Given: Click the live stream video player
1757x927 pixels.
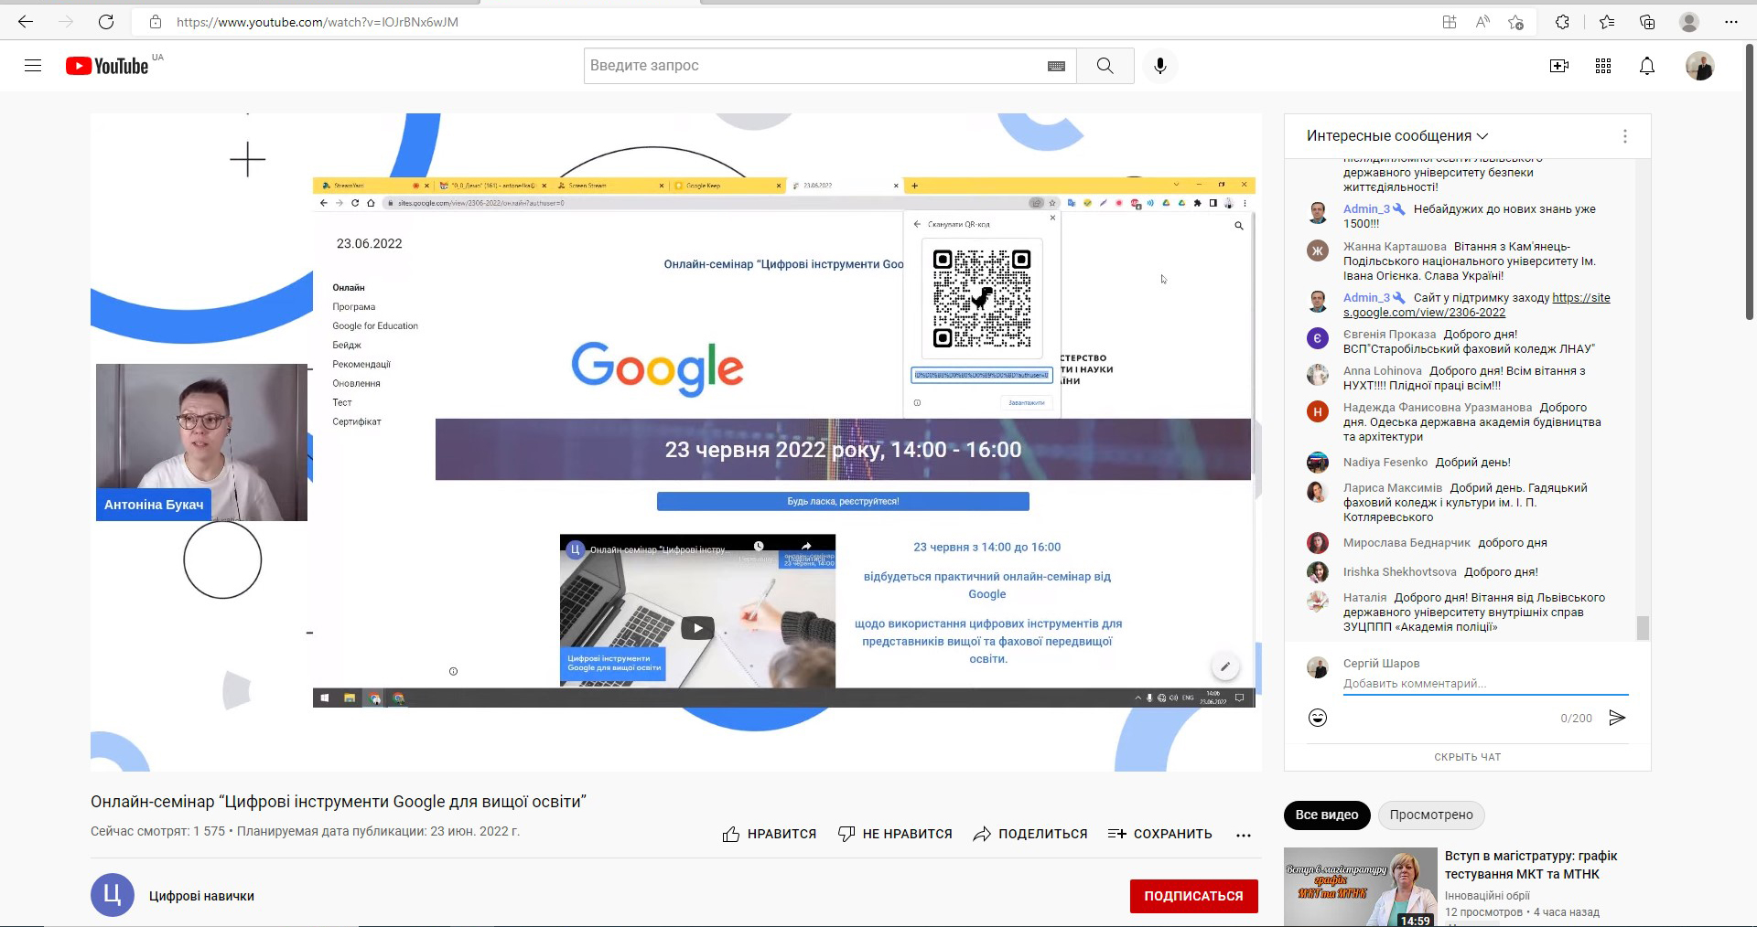Looking at the screenshot, I should pos(675,442).
